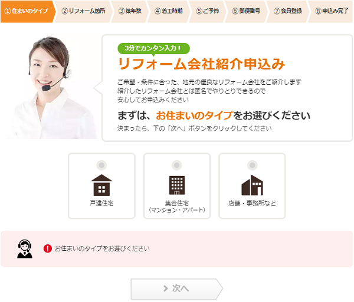Click the 次へ next button
354x302 pixels.
click(177, 289)
